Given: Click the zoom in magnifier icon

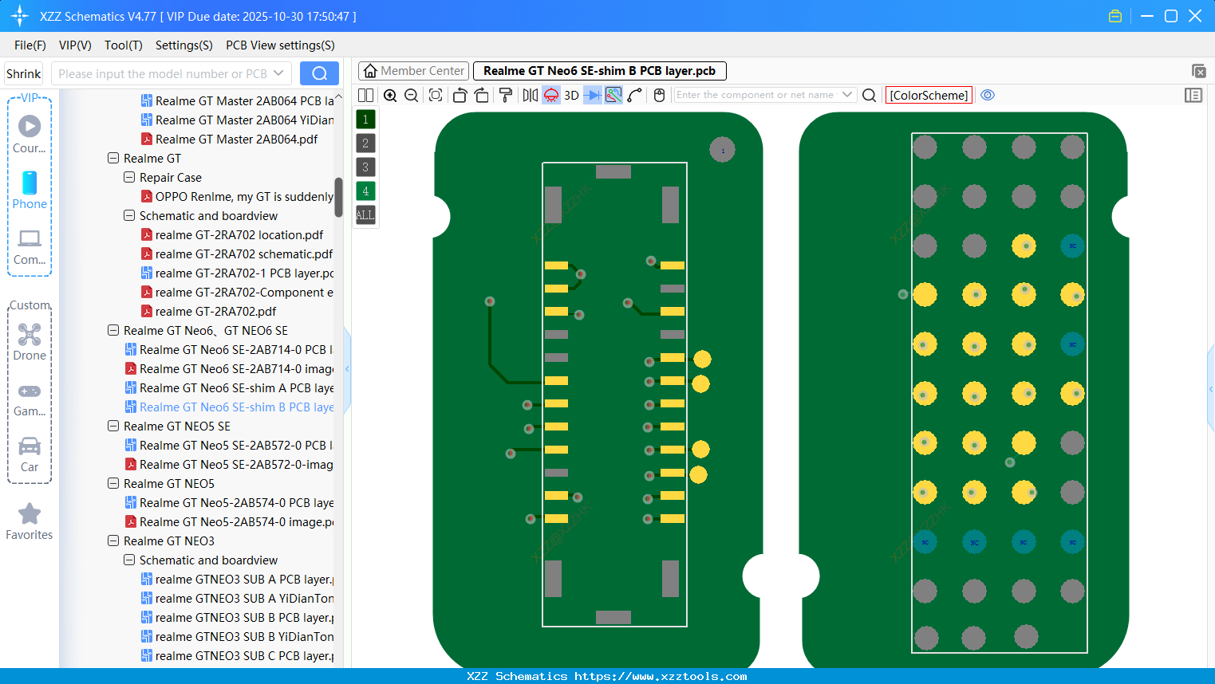Looking at the screenshot, I should tap(390, 95).
